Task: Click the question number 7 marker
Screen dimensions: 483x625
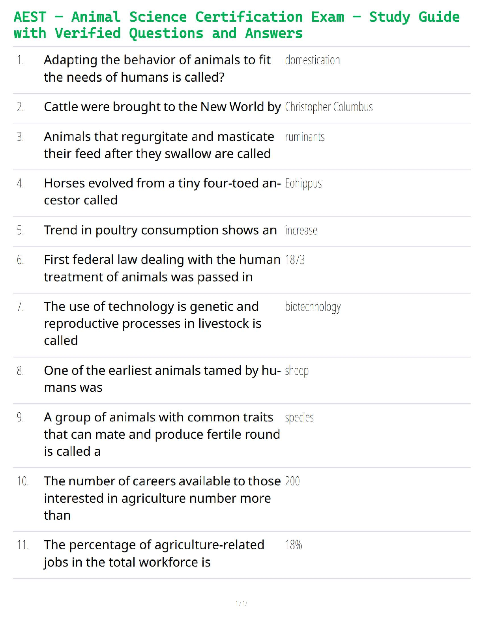Action: point(20,307)
